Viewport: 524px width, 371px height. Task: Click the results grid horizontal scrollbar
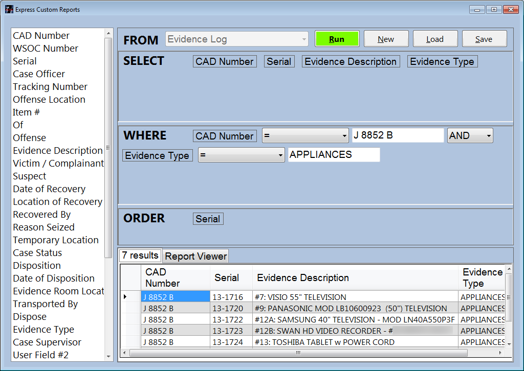click(x=297, y=353)
